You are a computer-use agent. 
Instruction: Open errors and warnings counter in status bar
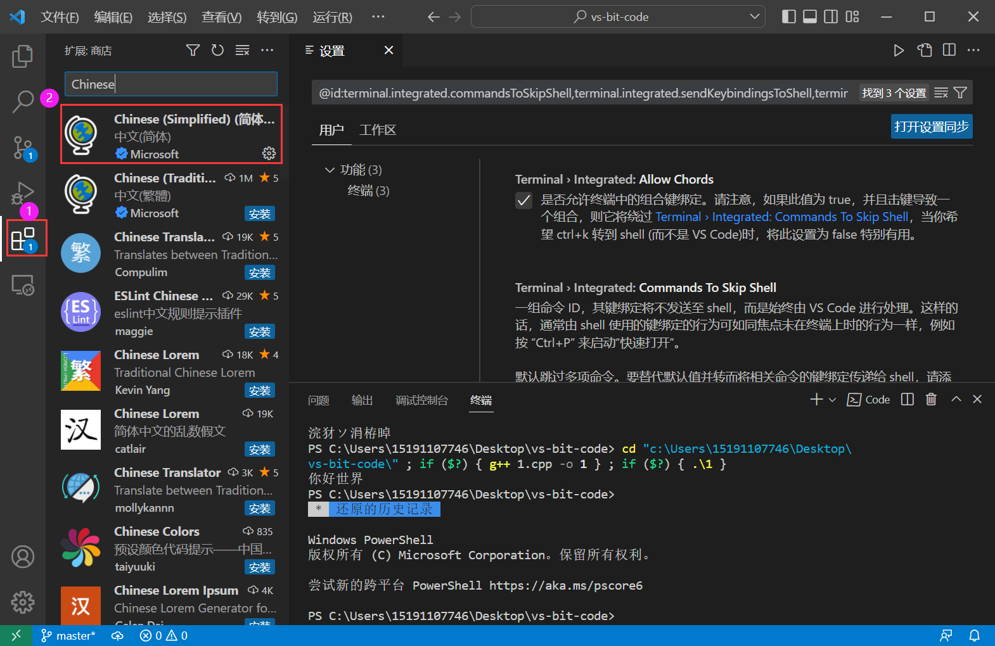(164, 635)
